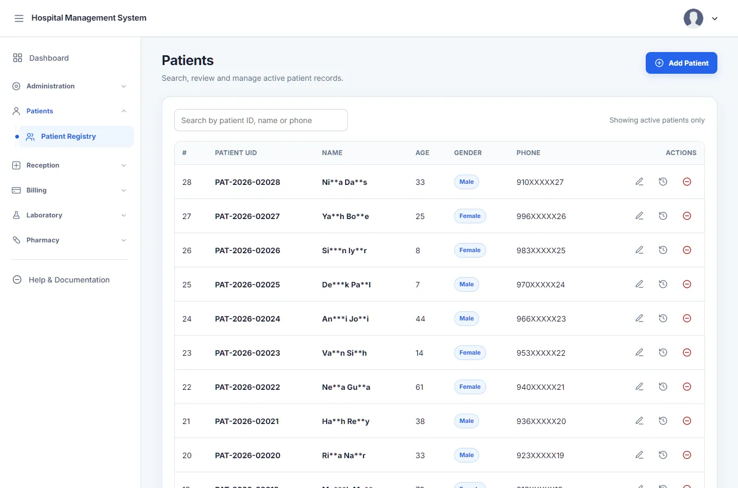Edit Ri**a Na**r pencil icon
The height and width of the screenshot is (488, 738).
point(639,455)
